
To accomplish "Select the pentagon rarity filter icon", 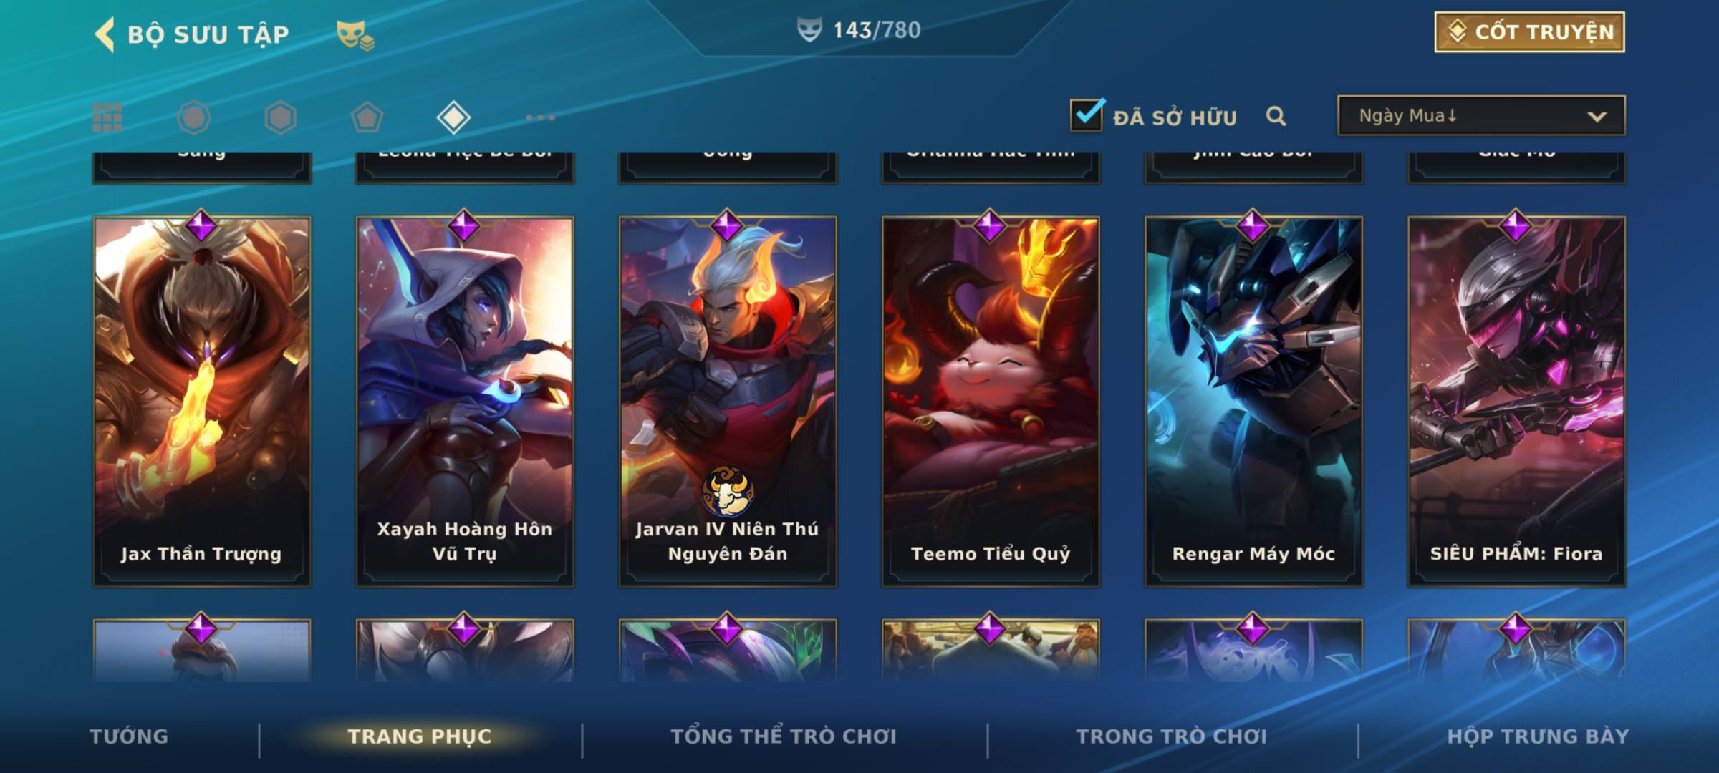I will tap(367, 117).
